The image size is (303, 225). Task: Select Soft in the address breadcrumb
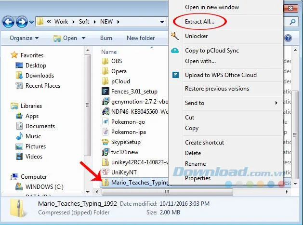pos(84,22)
